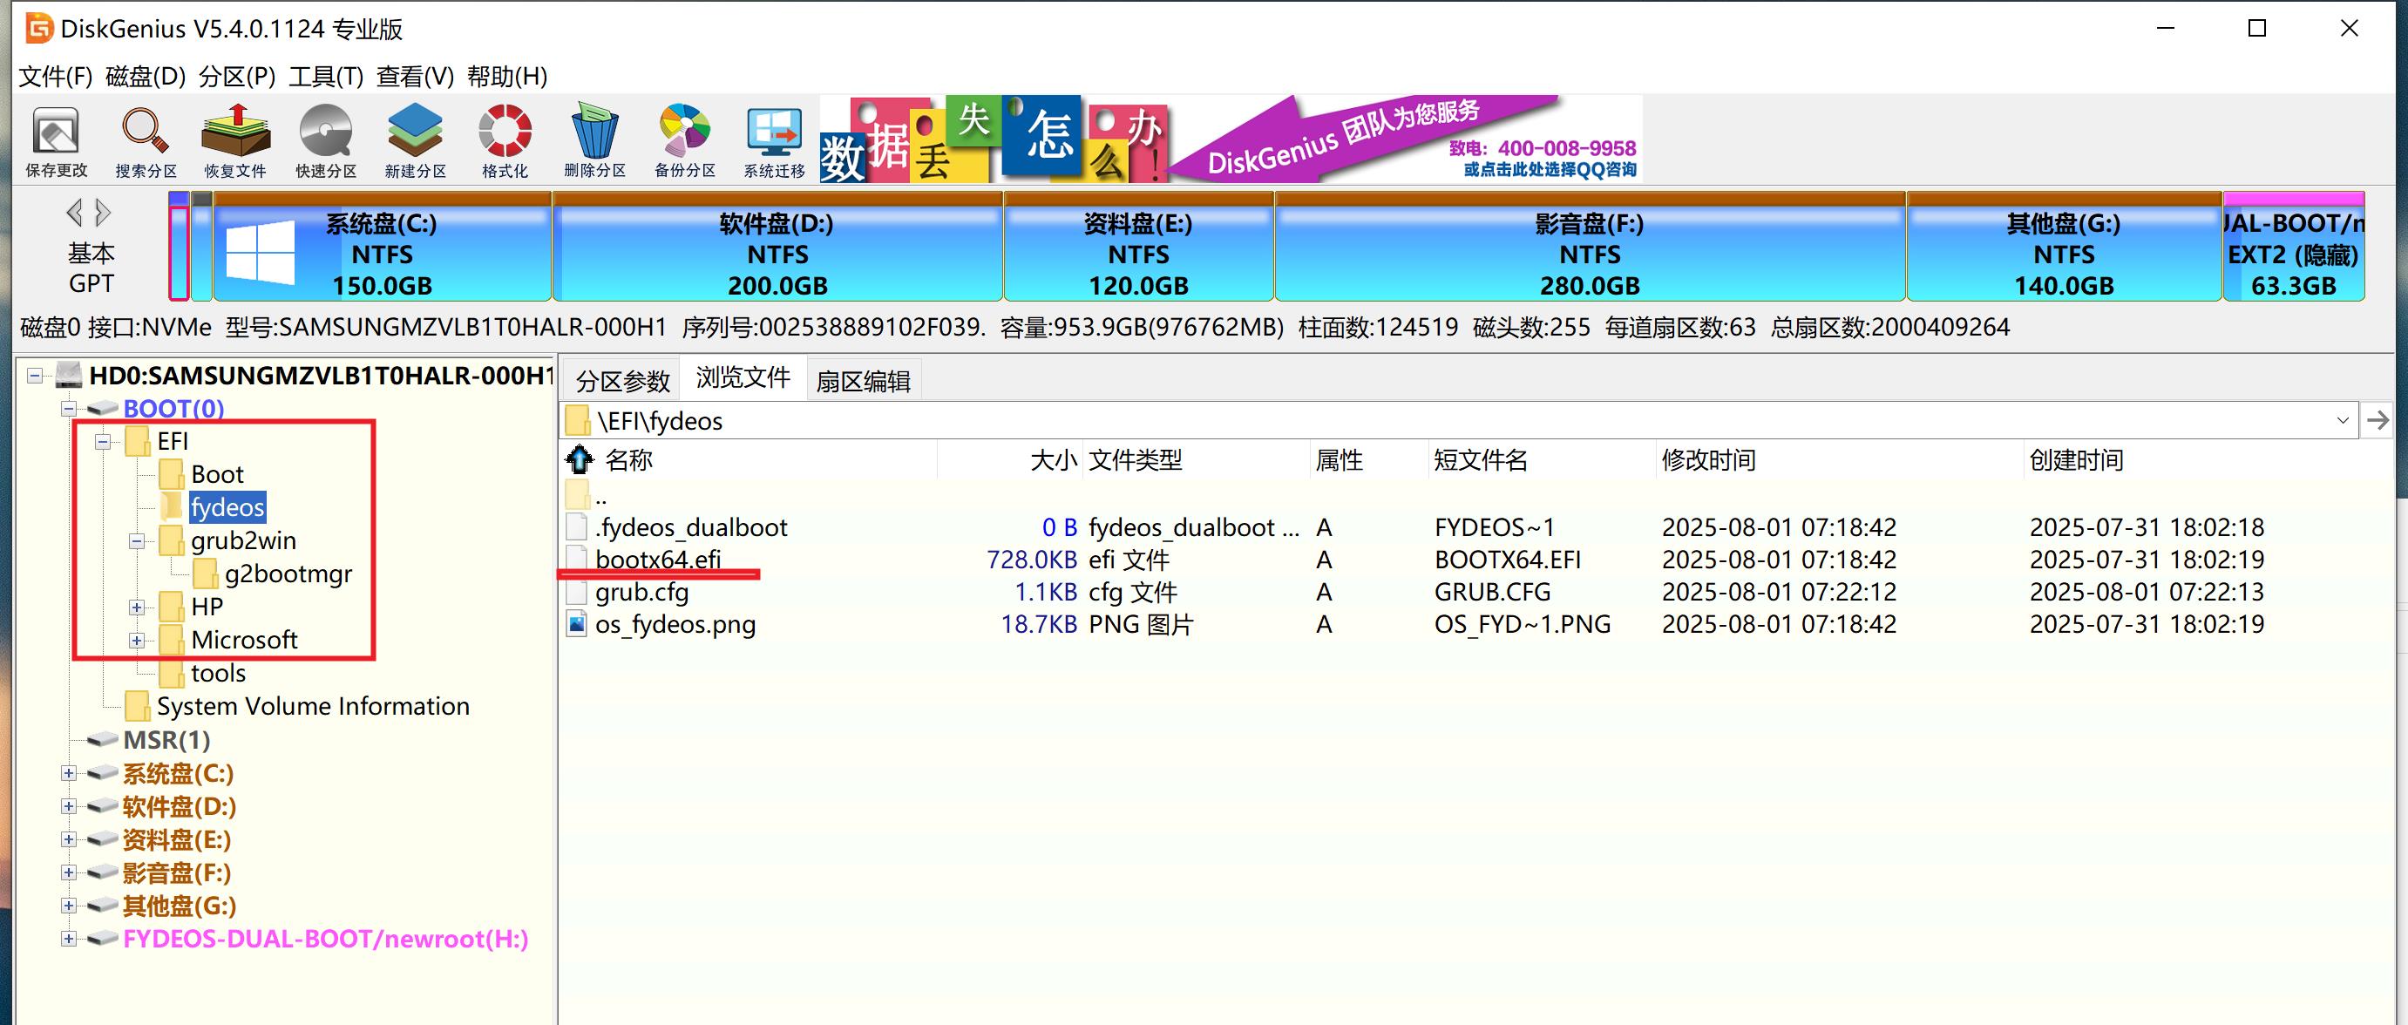Click the Quick Partition (快速分区) disk icon
Viewport: 2408px width, 1025px height.
(x=325, y=140)
